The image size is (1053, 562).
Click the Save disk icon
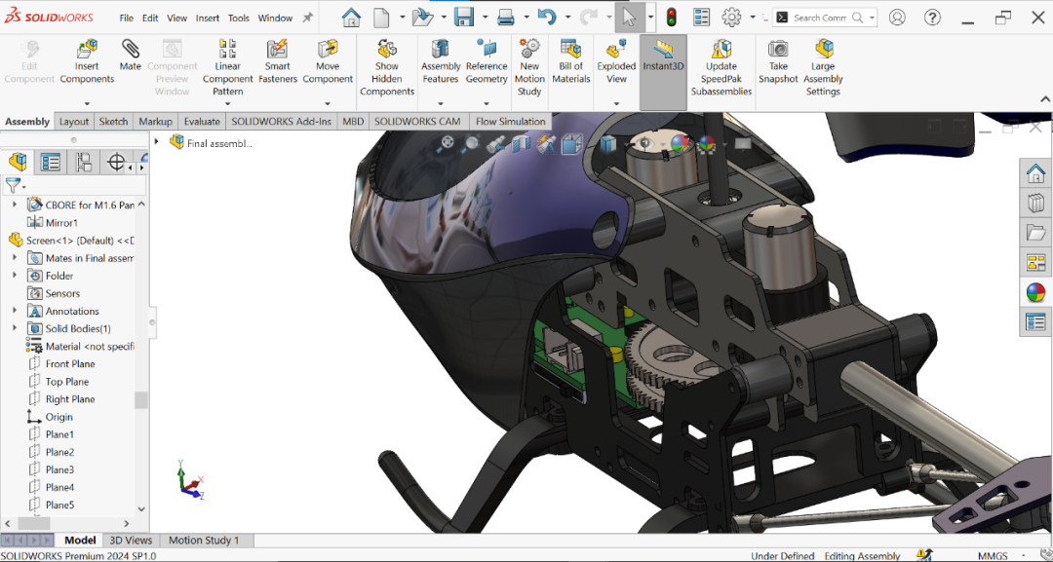(x=464, y=18)
